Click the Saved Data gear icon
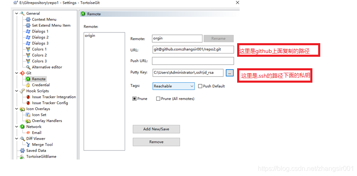The height and width of the screenshot is (176, 357). [x=22, y=151]
